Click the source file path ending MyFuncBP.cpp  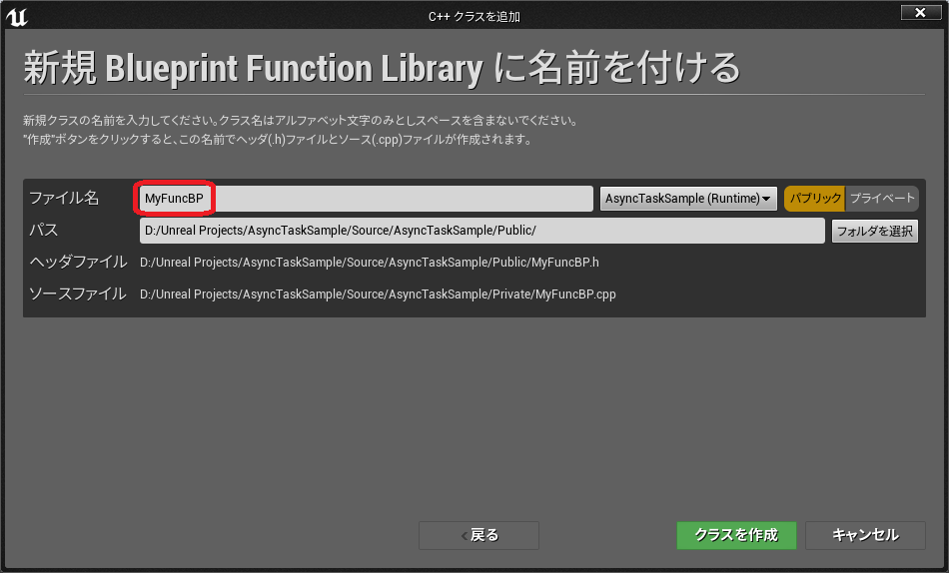(x=378, y=294)
